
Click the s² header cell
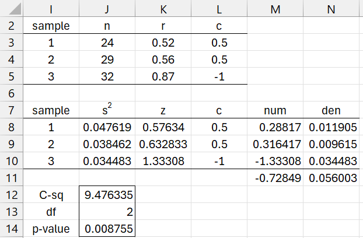click(107, 110)
